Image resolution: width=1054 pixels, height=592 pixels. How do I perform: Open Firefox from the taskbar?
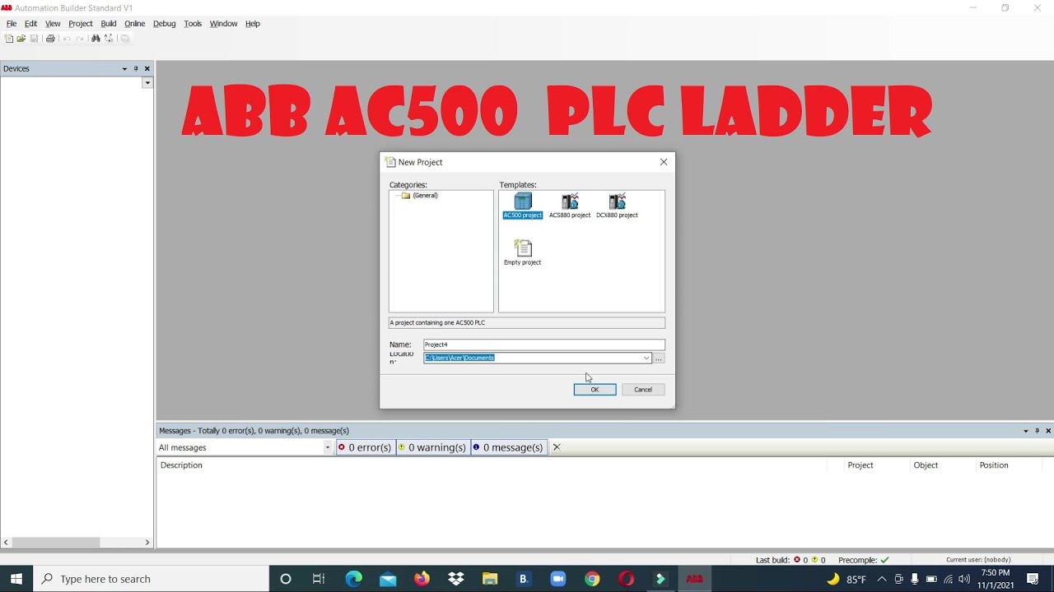point(422,579)
